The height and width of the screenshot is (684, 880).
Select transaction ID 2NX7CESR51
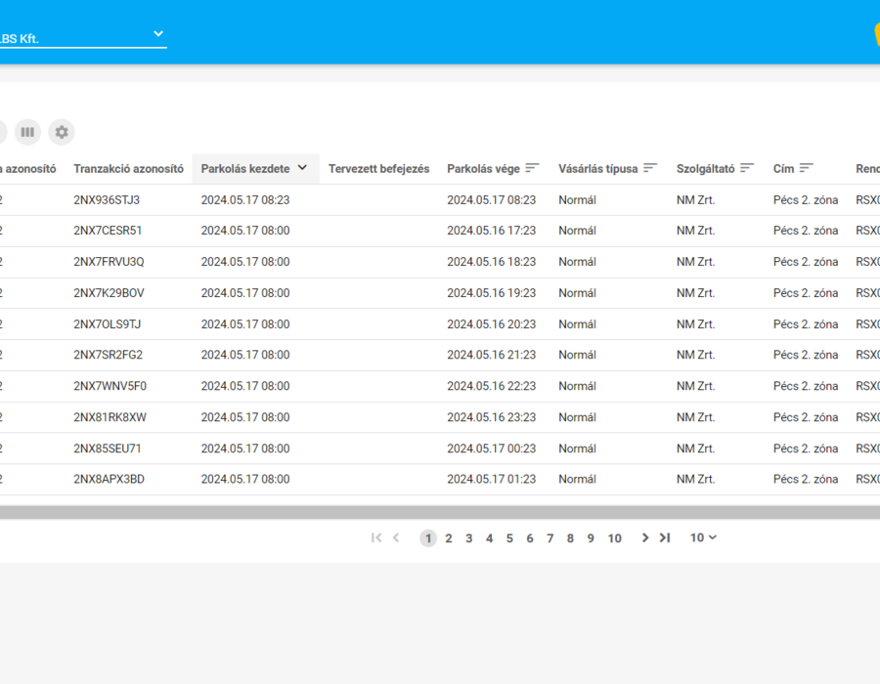tap(108, 231)
